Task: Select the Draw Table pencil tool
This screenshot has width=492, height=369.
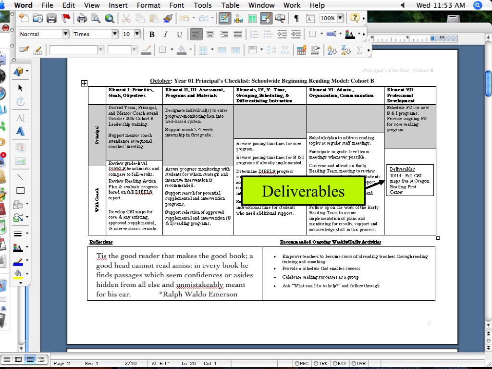Action: (24, 50)
